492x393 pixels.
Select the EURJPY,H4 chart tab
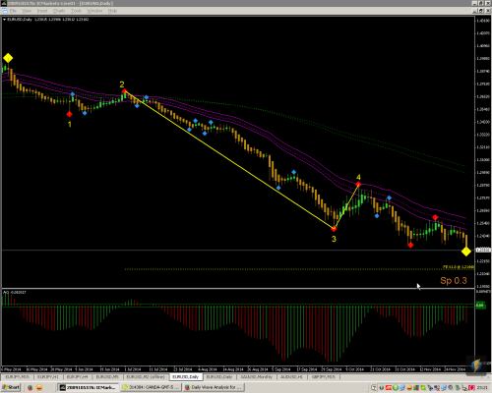tap(77, 377)
